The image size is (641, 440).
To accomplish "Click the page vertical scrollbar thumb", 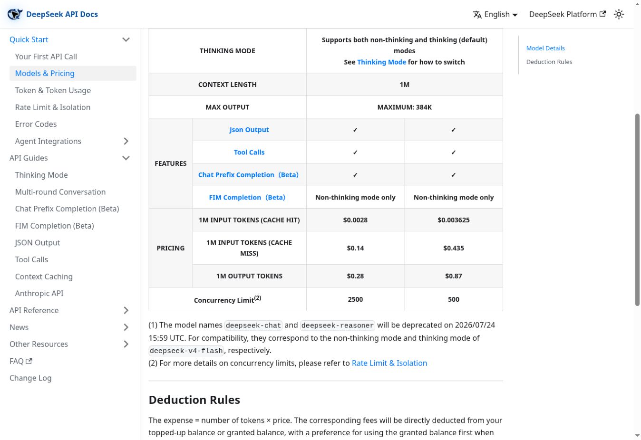I will click(x=637, y=210).
